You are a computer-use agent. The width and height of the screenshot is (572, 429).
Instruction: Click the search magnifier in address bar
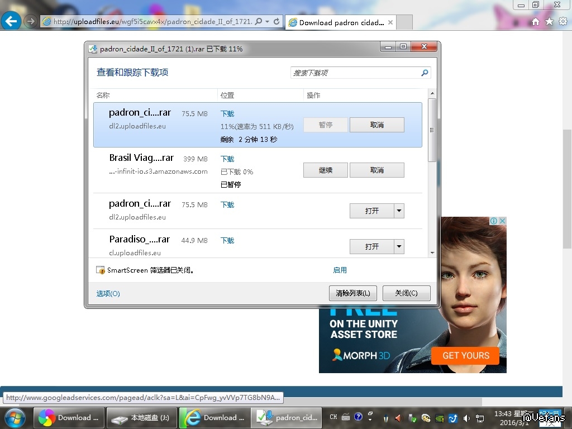(x=259, y=22)
